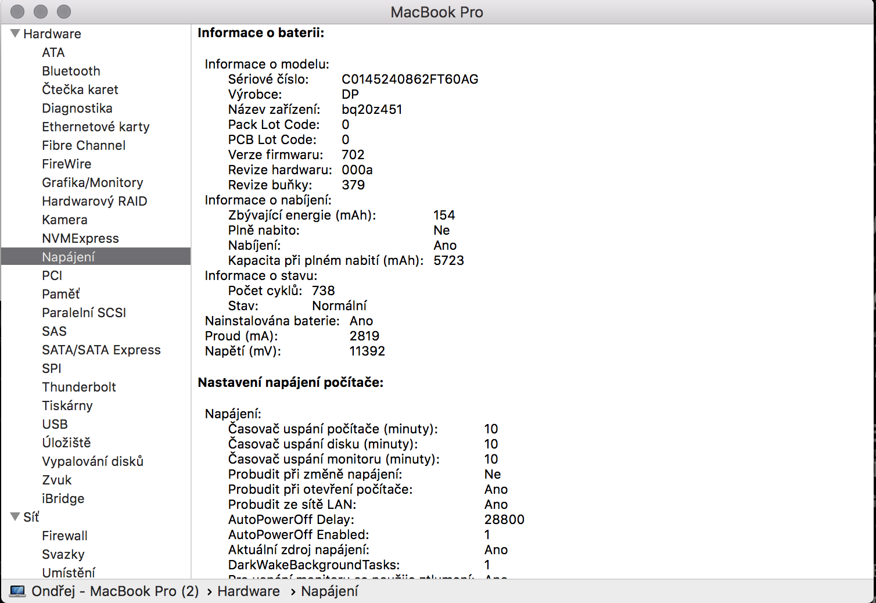Click the manufacturer value DP
The height and width of the screenshot is (603, 876).
pos(350,94)
